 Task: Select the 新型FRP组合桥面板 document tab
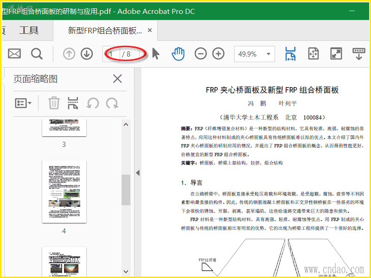(x=105, y=30)
